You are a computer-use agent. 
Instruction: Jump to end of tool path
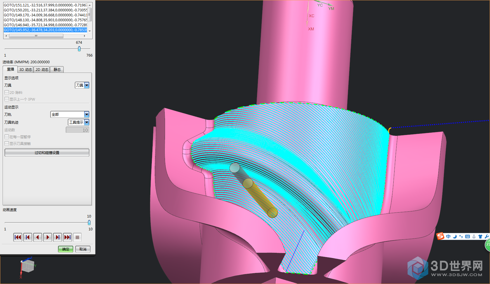(67, 237)
